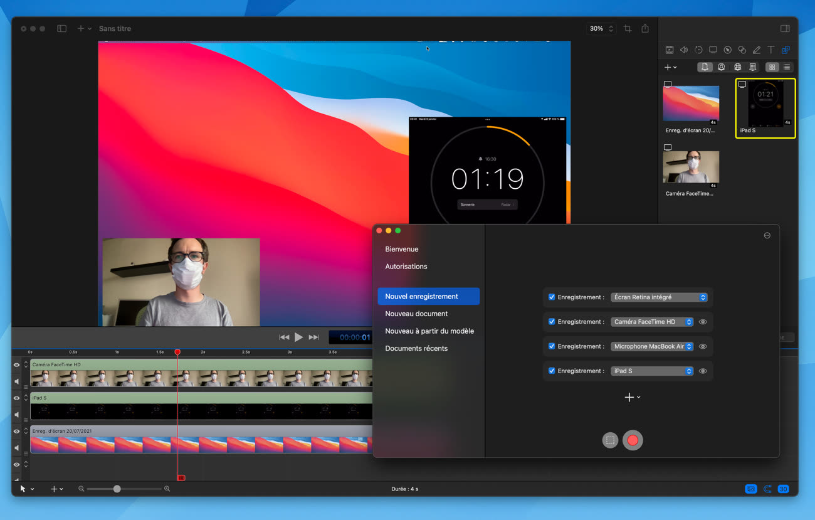Image resolution: width=815 pixels, height=520 pixels.
Task: Open the 30% canvas zoom stepper
Action: pos(601,28)
